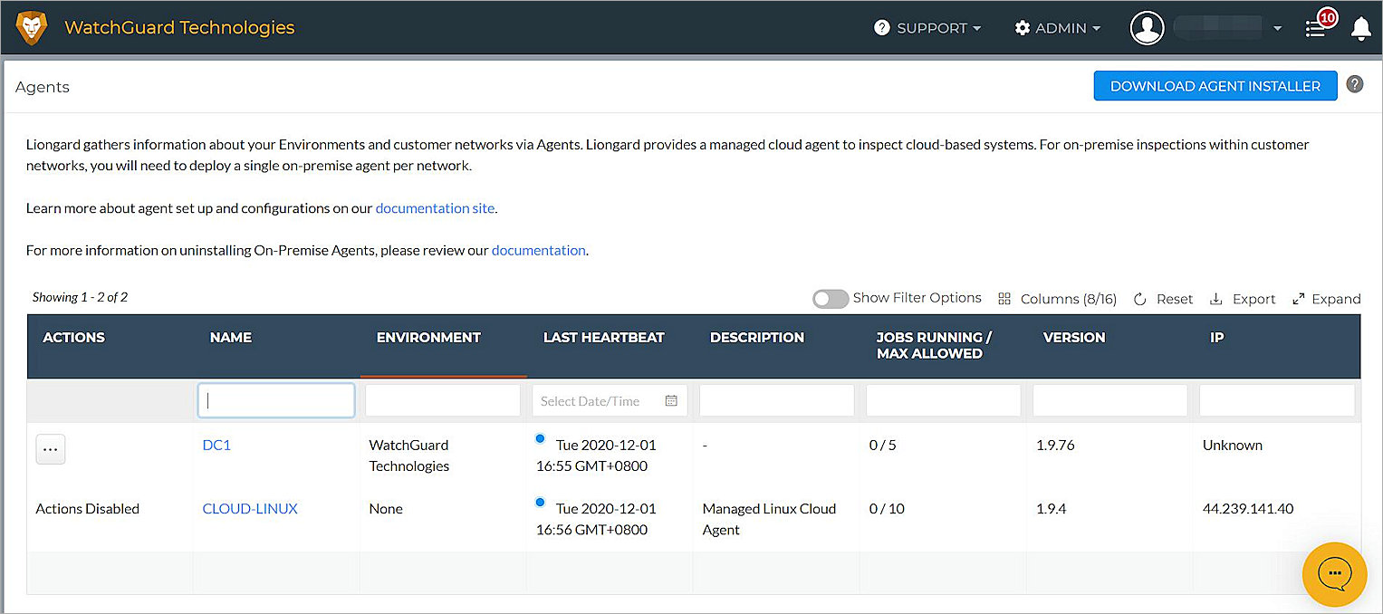
Task: Export the agents table
Action: 1243,299
